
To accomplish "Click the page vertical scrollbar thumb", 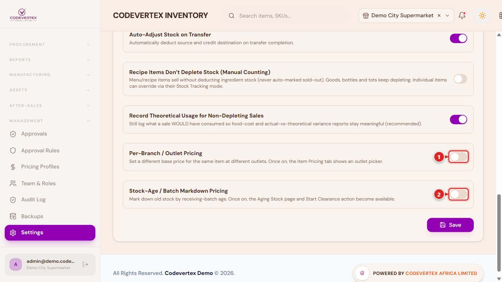I will [x=499, y=234].
